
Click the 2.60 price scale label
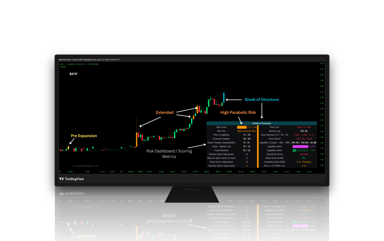pyautogui.click(x=322, y=97)
